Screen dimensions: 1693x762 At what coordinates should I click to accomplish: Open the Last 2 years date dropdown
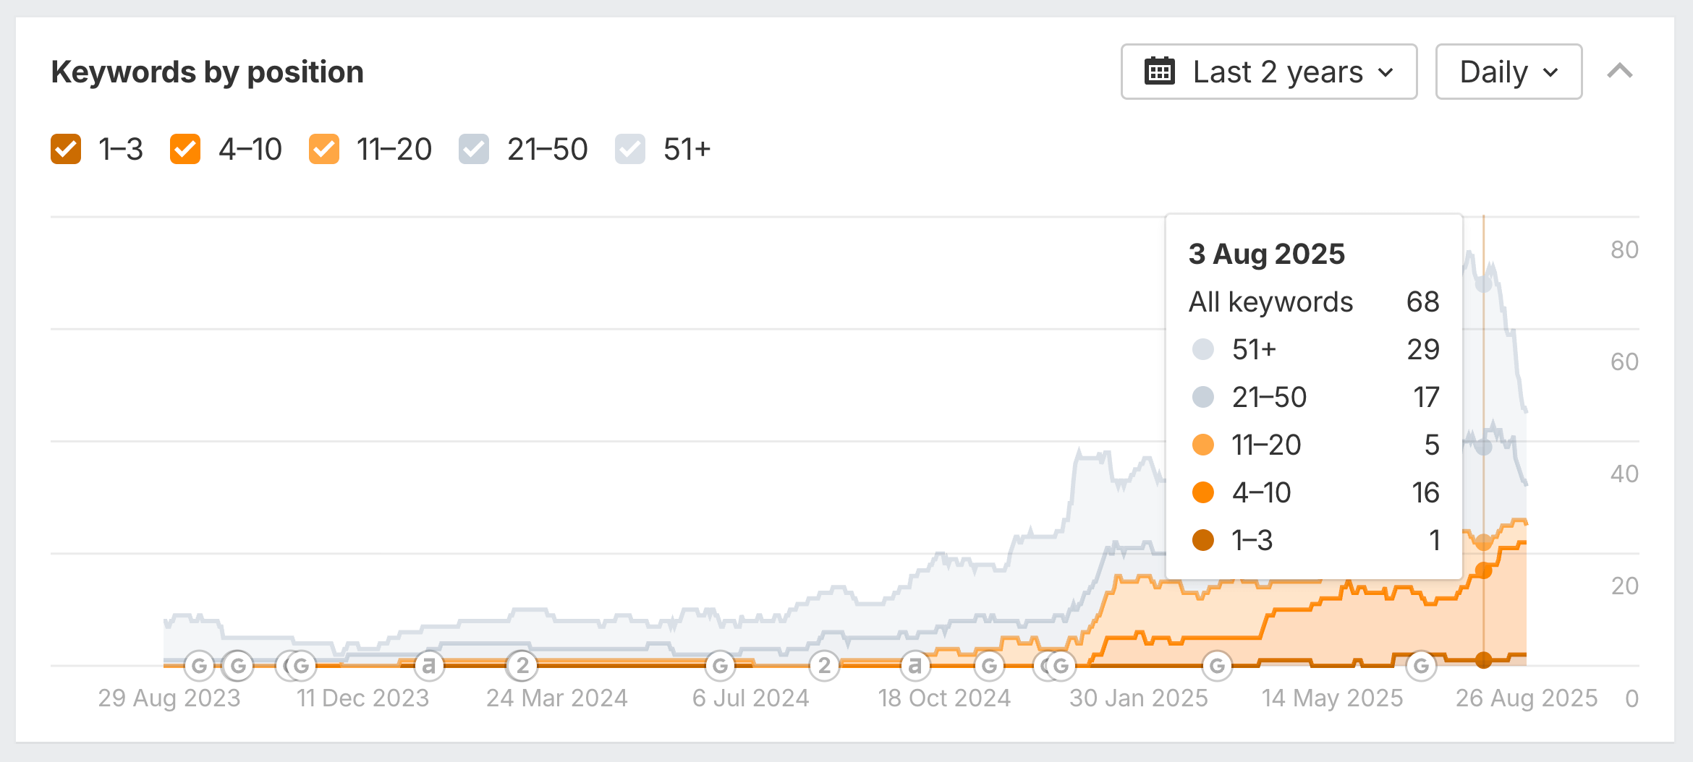1268,72
